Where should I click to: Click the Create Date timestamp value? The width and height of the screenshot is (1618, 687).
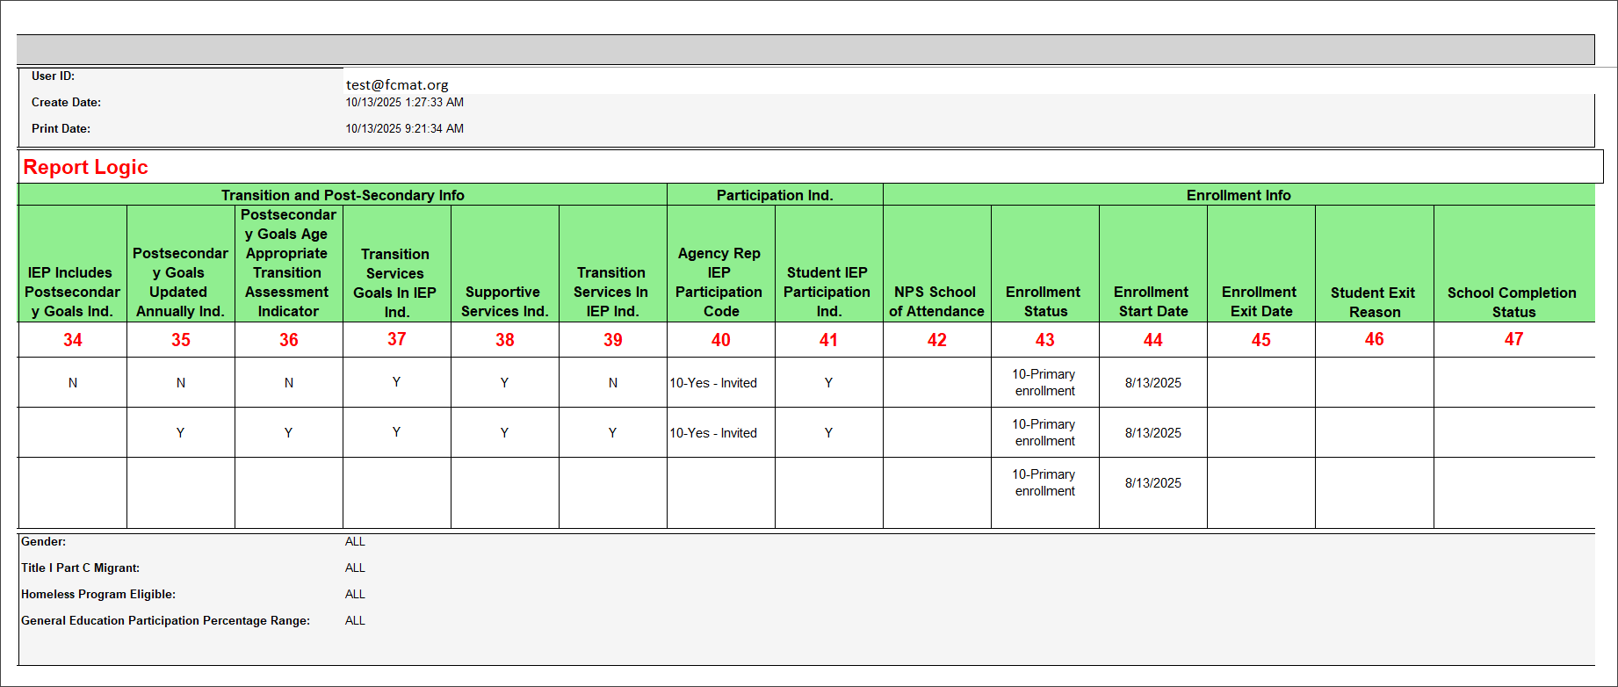point(404,102)
